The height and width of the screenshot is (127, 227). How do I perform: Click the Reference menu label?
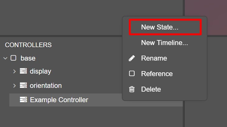[x=157, y=74]
